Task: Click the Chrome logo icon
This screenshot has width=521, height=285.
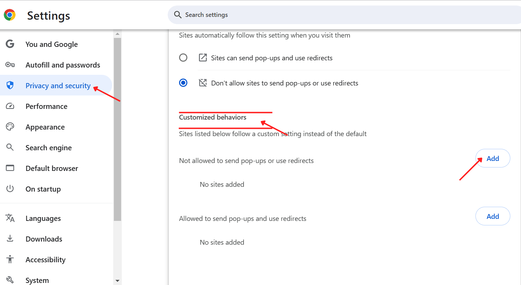Action: [10, 15]
